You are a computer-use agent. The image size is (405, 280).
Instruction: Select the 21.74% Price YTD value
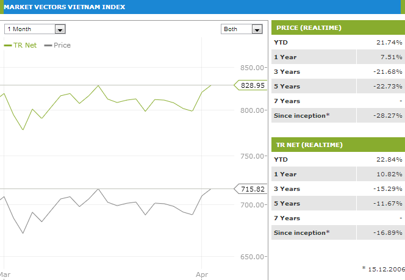click(389, 42)
